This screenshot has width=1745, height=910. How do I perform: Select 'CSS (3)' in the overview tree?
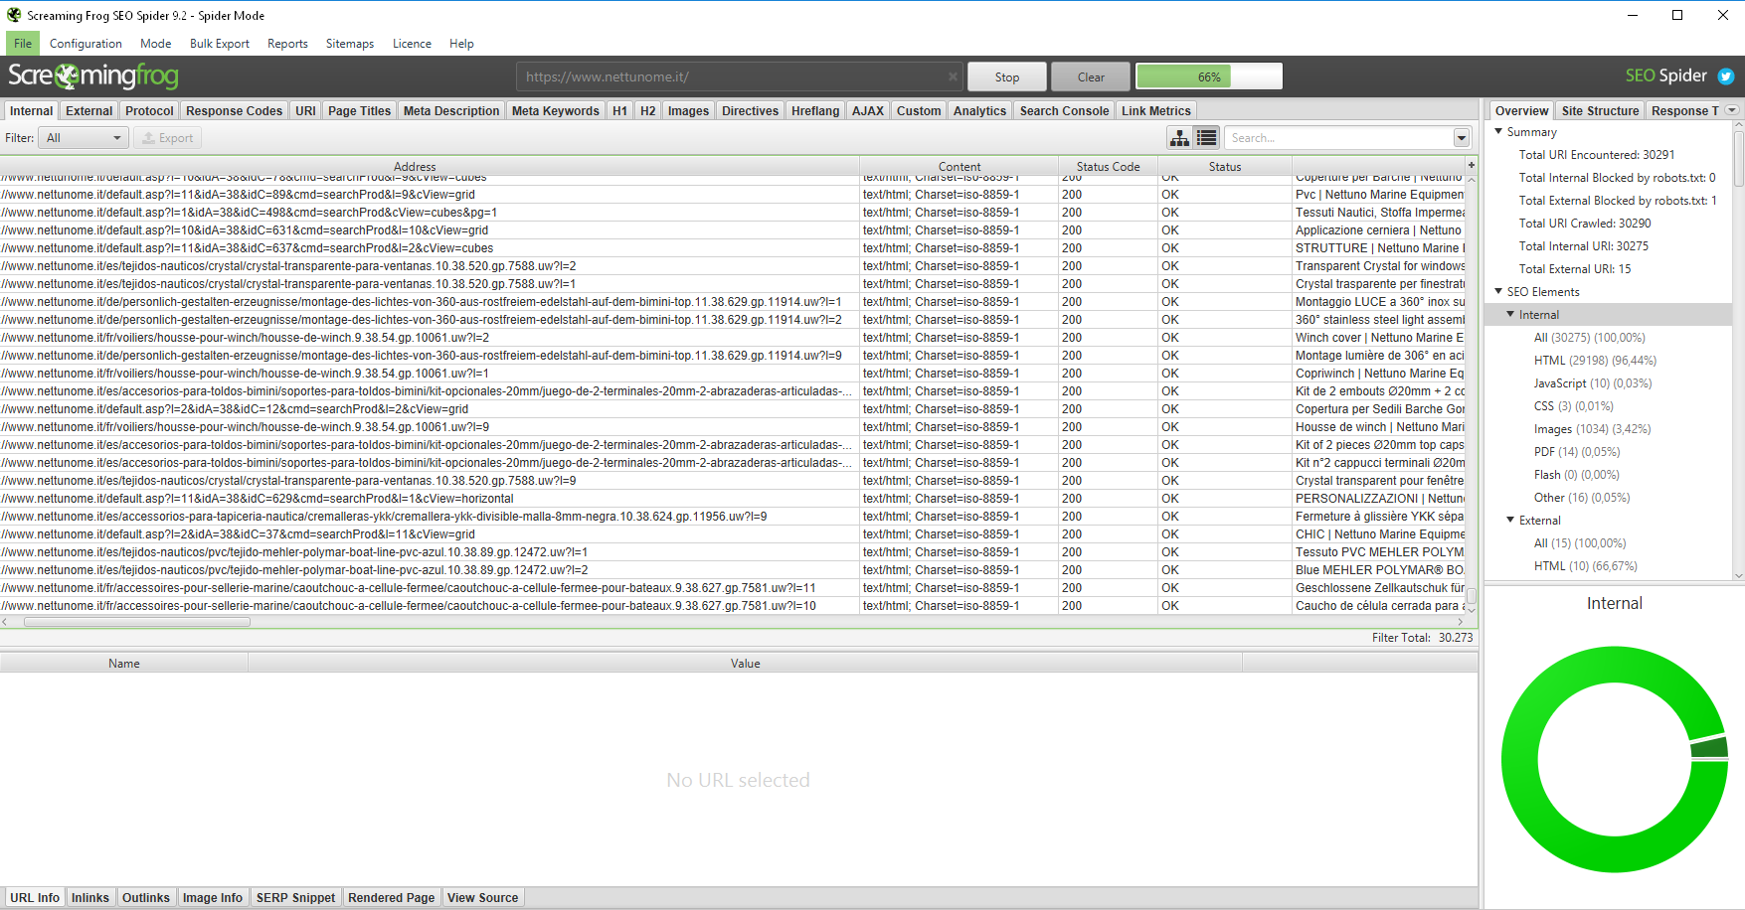(x=1574, y=405)
